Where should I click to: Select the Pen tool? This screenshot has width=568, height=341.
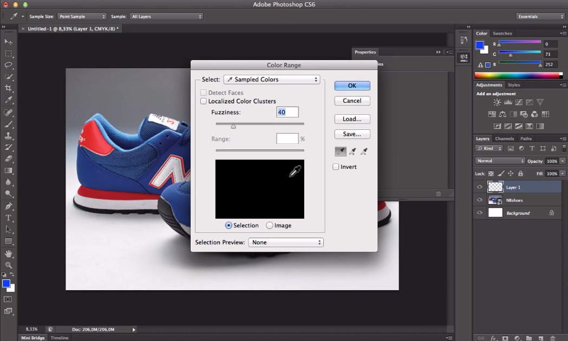coord(8,206)
